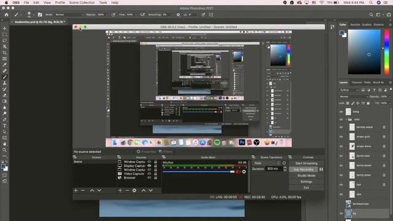The height and width of the screenshot is (221, 393).
Task: Open the Scene Collection menu
Action: (x=82, y=2)
